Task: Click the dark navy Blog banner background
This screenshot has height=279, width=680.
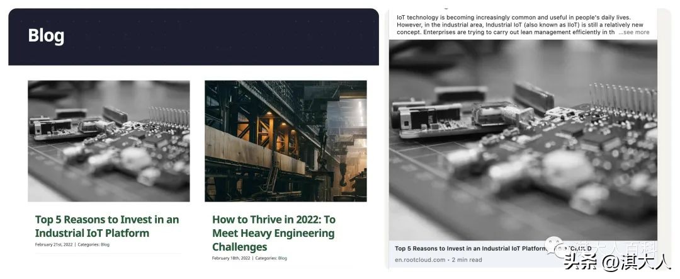Action: (x=193, y=37)
